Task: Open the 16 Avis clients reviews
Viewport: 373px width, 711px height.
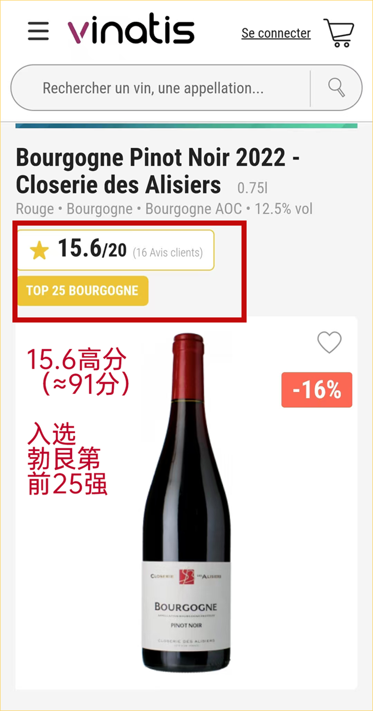Action: coord(168,252)
